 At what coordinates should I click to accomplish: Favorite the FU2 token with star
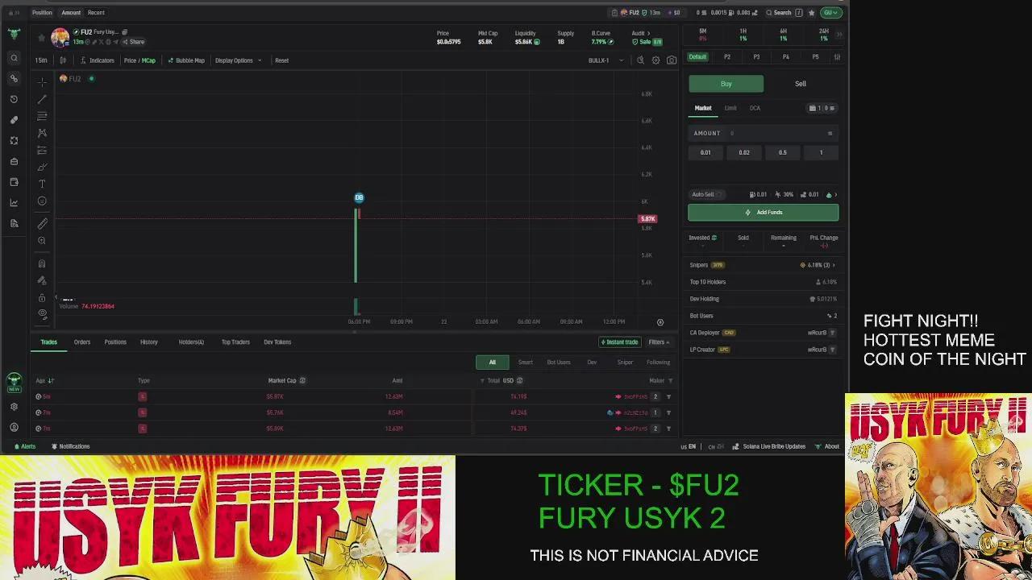click(x=42, y=37)
